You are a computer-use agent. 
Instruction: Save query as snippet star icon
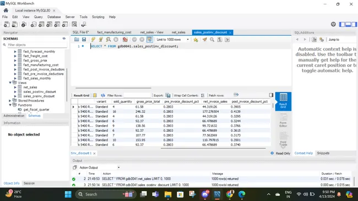pos(196,40)
